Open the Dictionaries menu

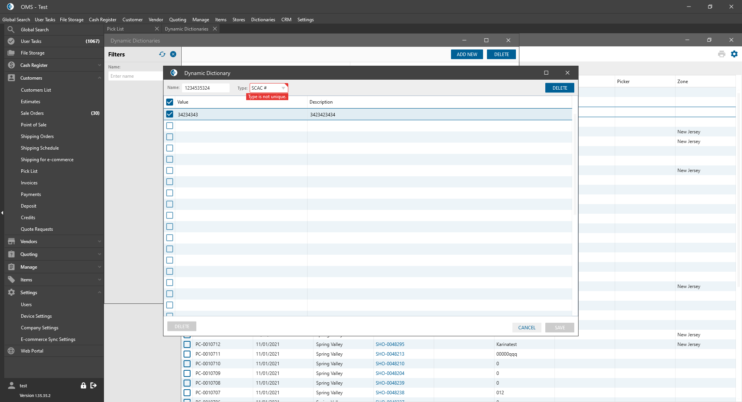coord(263,19)
